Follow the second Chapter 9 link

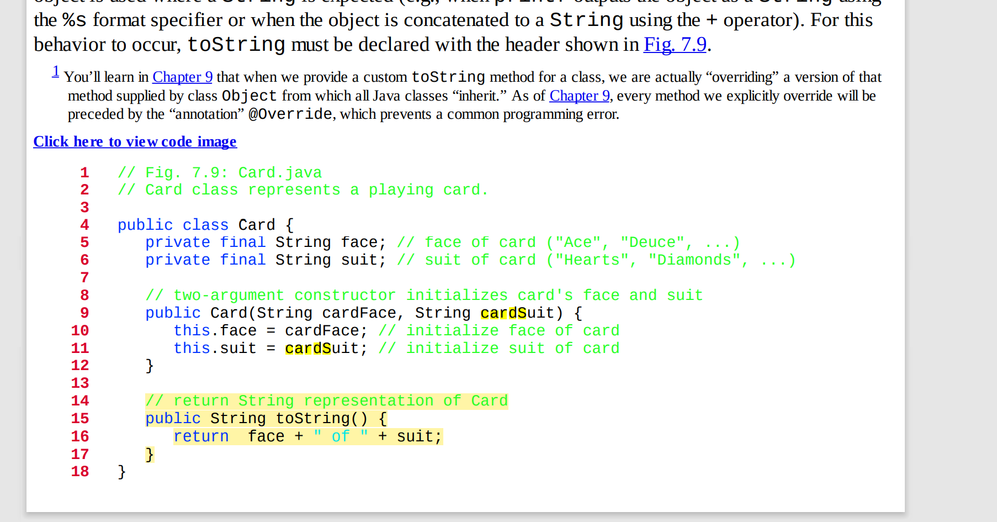(579, 96)
